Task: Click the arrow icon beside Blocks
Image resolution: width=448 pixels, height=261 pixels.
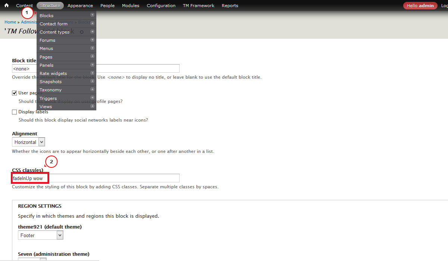Action: tap(92, 15)
